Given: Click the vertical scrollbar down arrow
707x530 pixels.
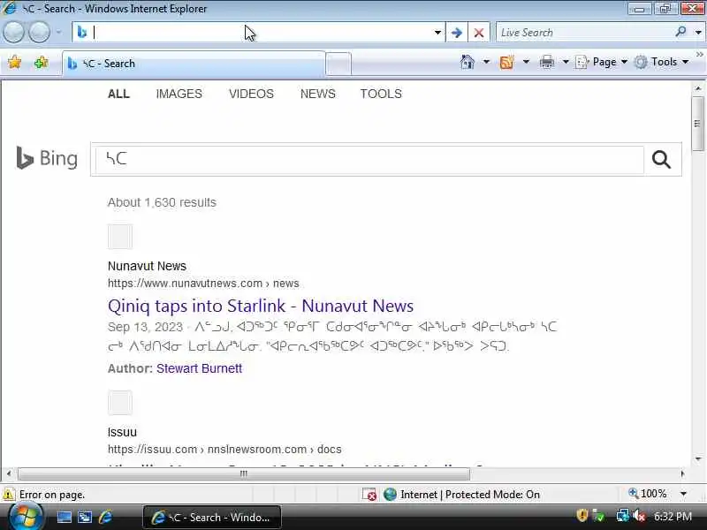Looking at the screenshot, I should tap(698, 458).
